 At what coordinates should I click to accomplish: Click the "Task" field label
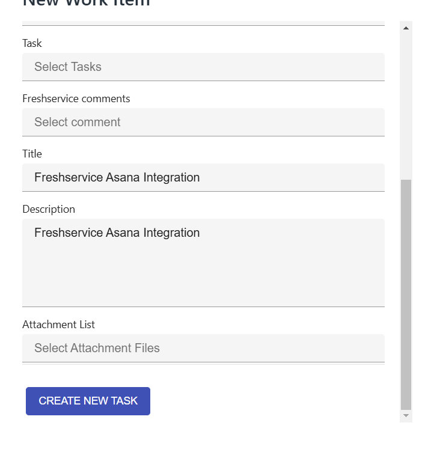[32, 43]
